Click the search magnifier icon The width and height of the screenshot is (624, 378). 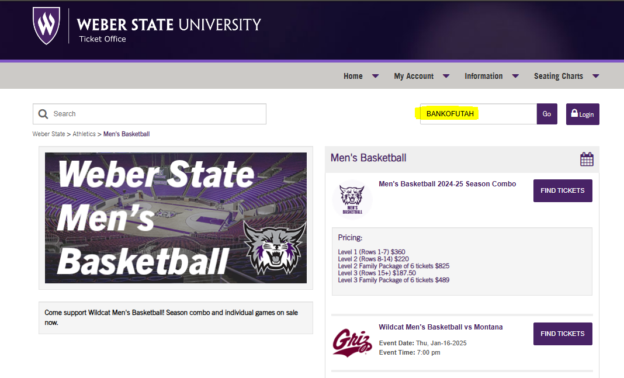click(43, 114)
